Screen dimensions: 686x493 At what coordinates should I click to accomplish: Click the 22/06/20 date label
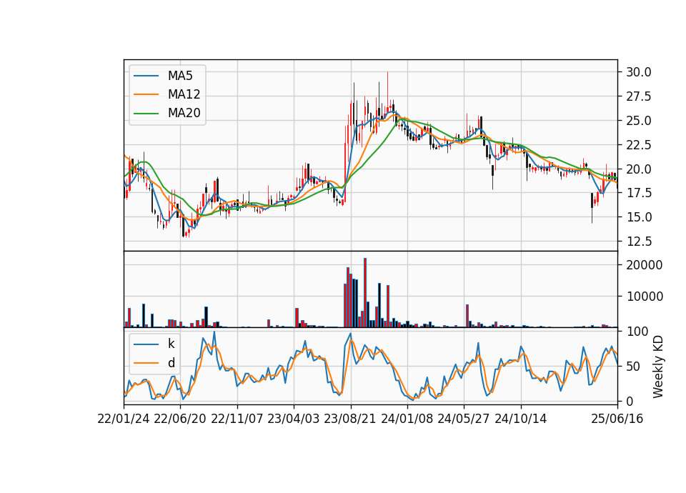(180, 419)
